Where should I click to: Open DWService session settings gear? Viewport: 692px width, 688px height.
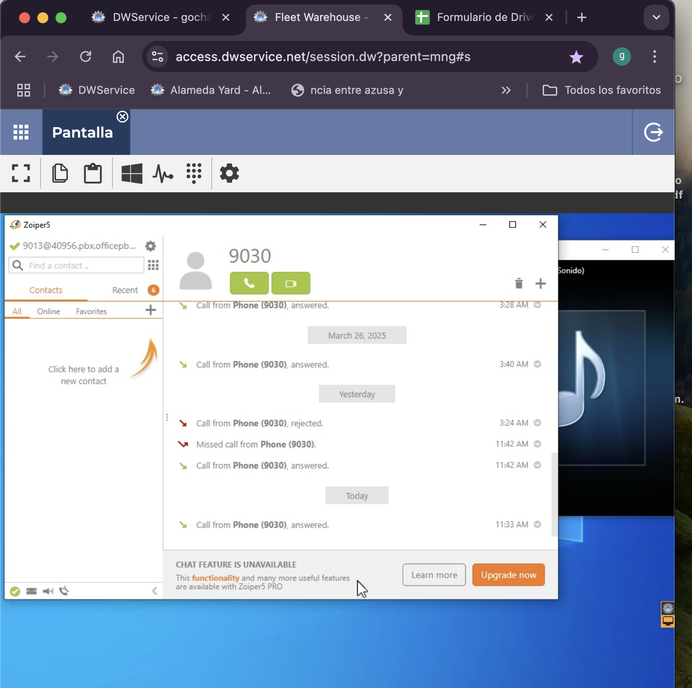(x=229, y=173)
